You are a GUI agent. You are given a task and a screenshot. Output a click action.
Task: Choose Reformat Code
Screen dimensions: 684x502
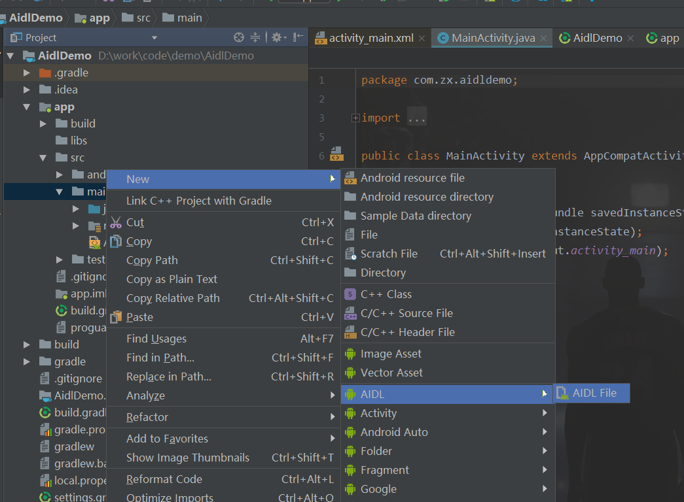[x=223, y=479]
